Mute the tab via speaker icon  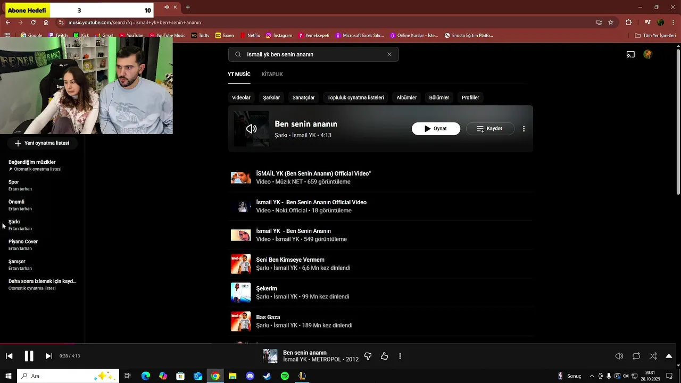pos(167,7)
